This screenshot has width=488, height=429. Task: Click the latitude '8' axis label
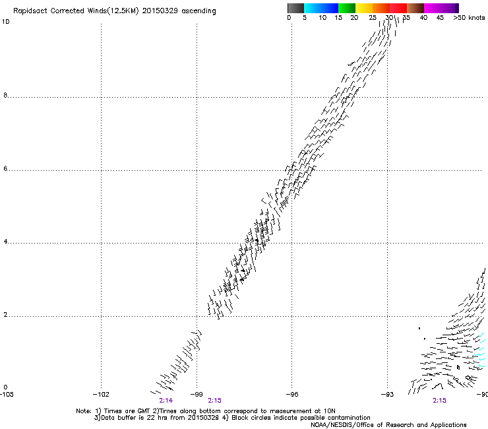[x=5, y=95]
